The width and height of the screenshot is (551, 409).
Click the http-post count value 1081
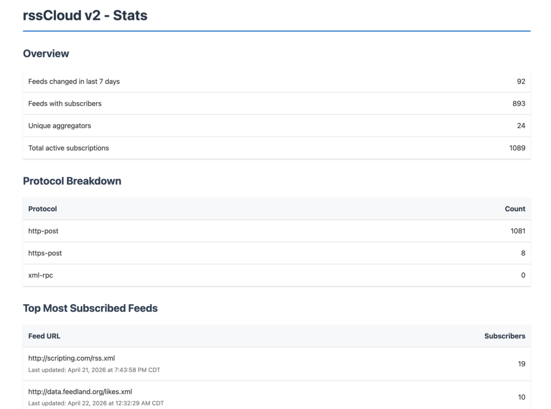tap(517, 231)
